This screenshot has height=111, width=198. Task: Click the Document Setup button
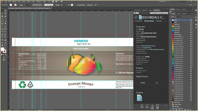[x=81, y=5]
